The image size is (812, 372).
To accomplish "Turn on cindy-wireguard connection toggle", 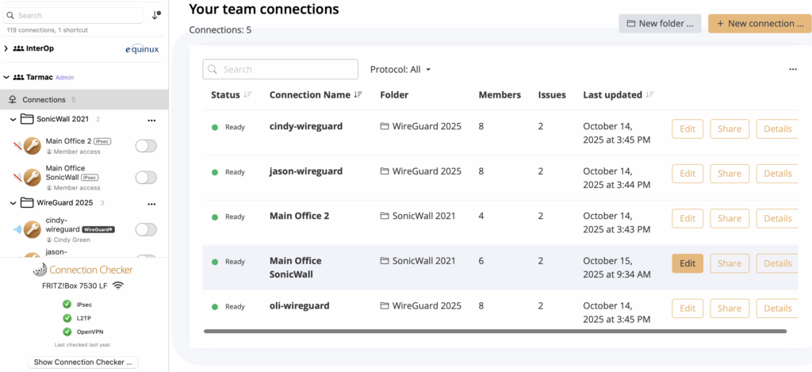I will (x=146, y=229).
